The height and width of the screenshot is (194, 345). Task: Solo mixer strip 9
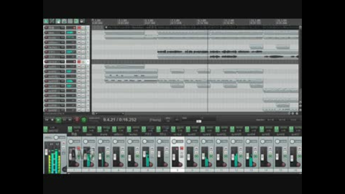(197, 152)
